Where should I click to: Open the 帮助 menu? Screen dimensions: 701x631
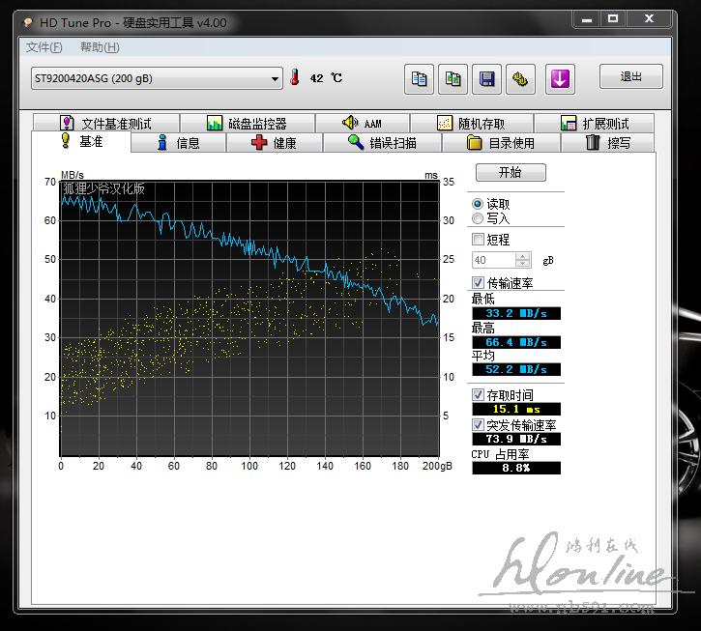[x=100, y=47]
